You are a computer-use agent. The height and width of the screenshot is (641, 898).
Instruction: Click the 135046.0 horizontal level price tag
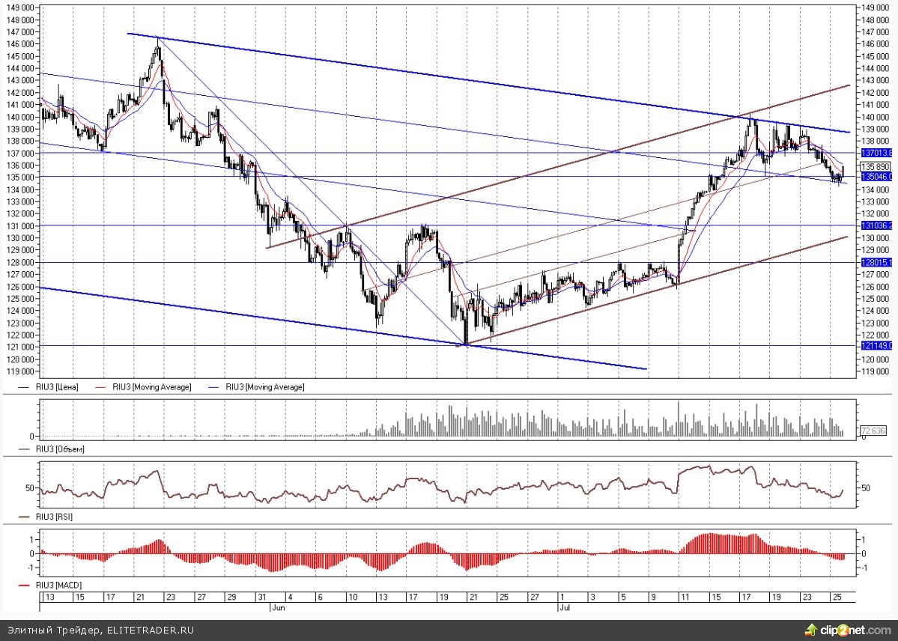point(876,177)
